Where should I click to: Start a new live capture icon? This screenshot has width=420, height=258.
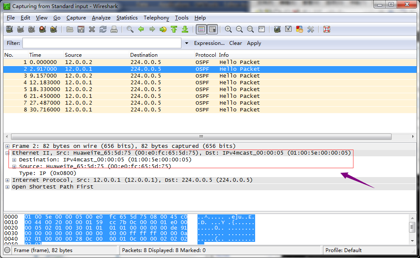pyautogui.click(x=32, y=29)
